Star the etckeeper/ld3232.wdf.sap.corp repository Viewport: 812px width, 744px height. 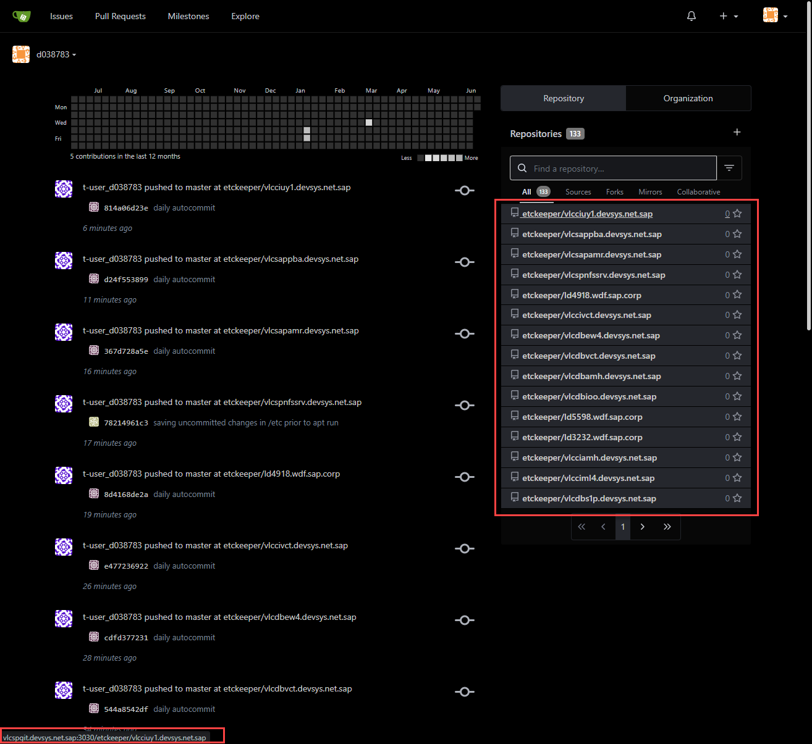[737, 437]
